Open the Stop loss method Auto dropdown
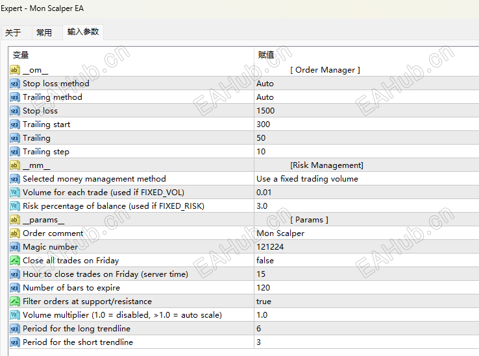 click(x=265, y=84)
